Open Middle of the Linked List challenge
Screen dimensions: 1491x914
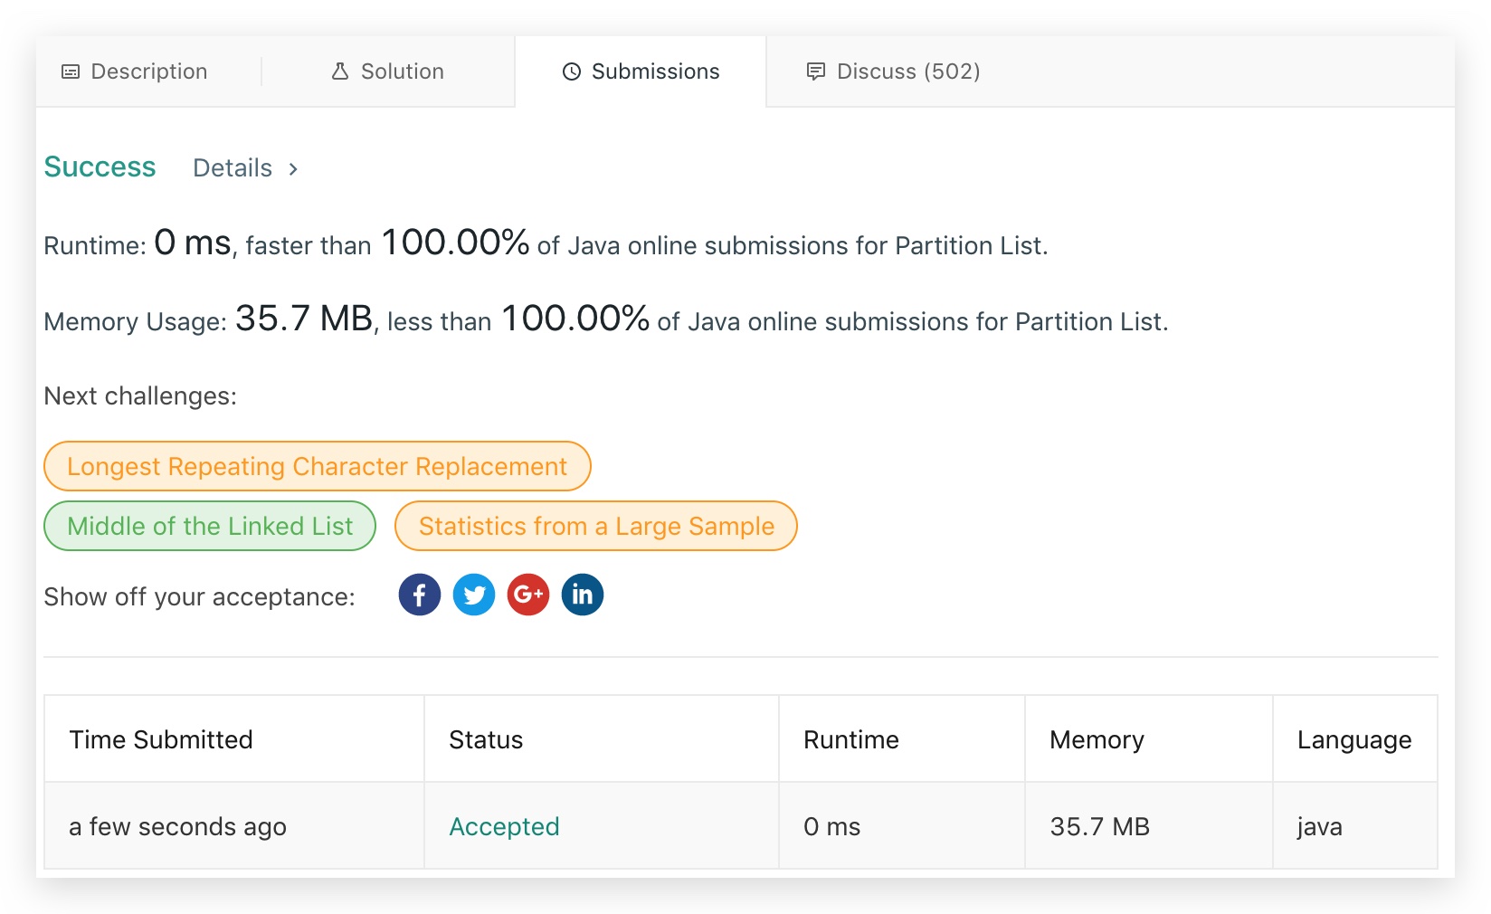(x=210, y=526)
